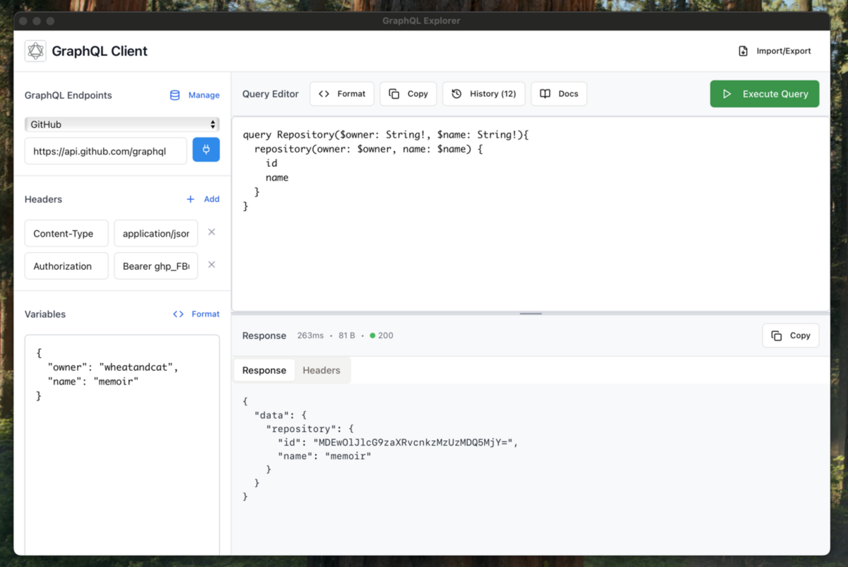Click inside the query editor text area

[531, 214]
